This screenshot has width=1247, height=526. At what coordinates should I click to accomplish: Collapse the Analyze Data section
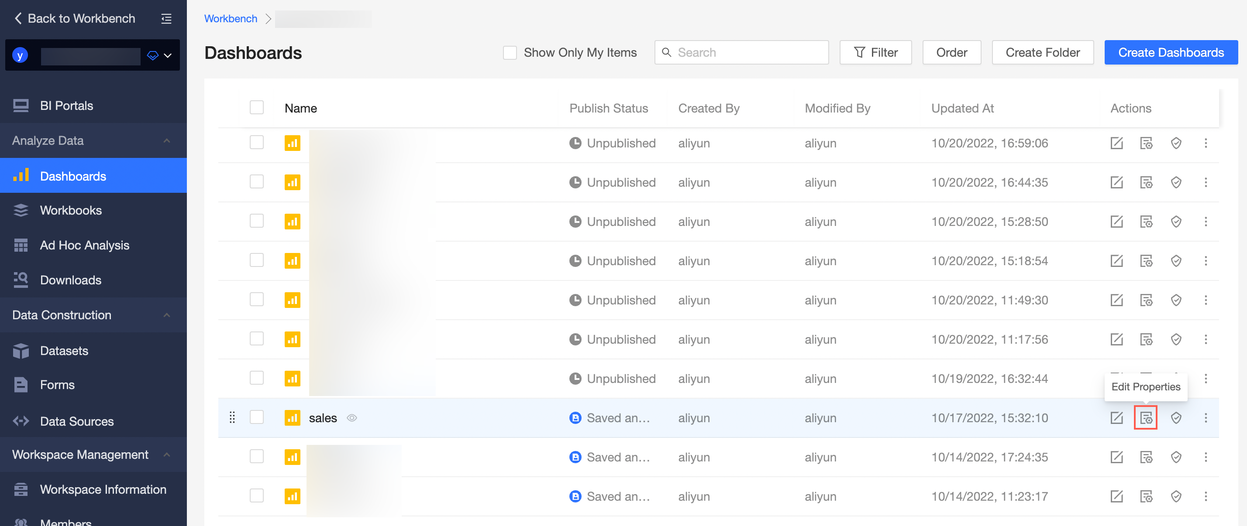pyautogui.click(x=166, y=141)
